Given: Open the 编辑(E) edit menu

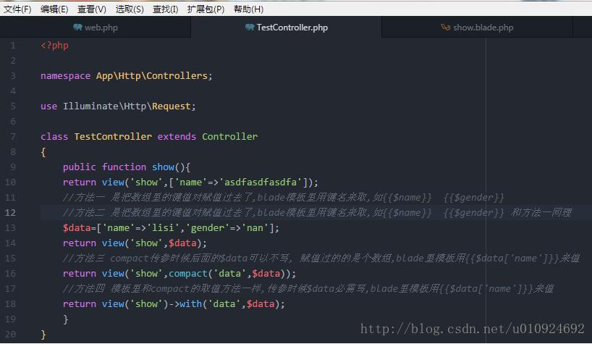Looking at the screenshot, I should [x=54, y=9].
